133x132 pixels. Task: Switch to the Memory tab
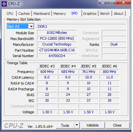(x=60, y=14)
